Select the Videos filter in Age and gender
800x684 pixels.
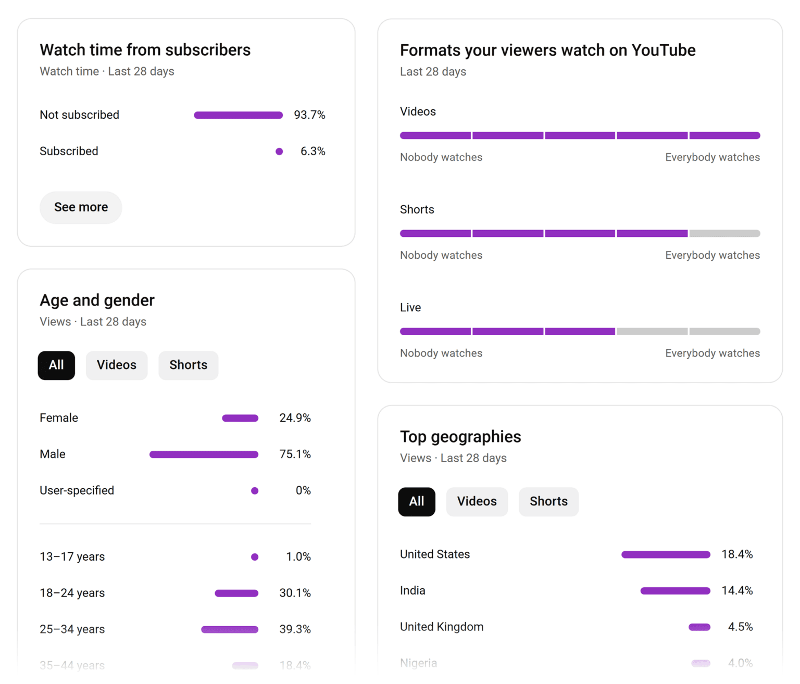[x=116, y=365]
